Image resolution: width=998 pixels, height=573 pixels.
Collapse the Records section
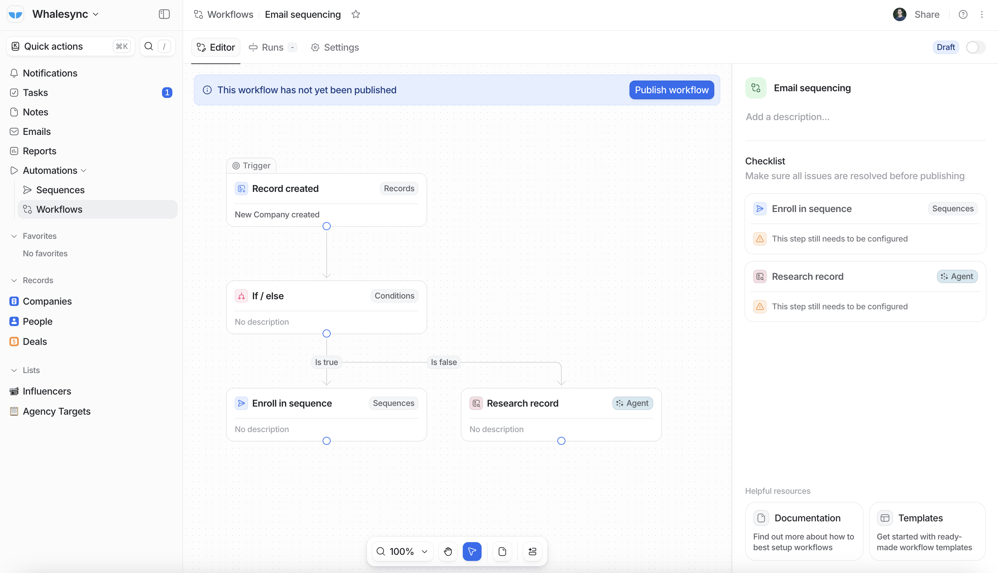14,280
